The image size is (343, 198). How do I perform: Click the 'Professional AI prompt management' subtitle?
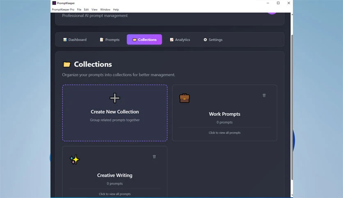pyautogui.click(x=95, y=16)
